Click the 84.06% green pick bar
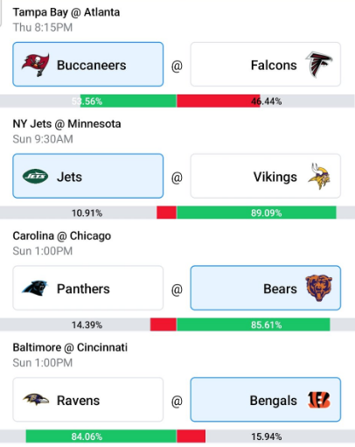355x447 pixels. click(x=101, y=437)
